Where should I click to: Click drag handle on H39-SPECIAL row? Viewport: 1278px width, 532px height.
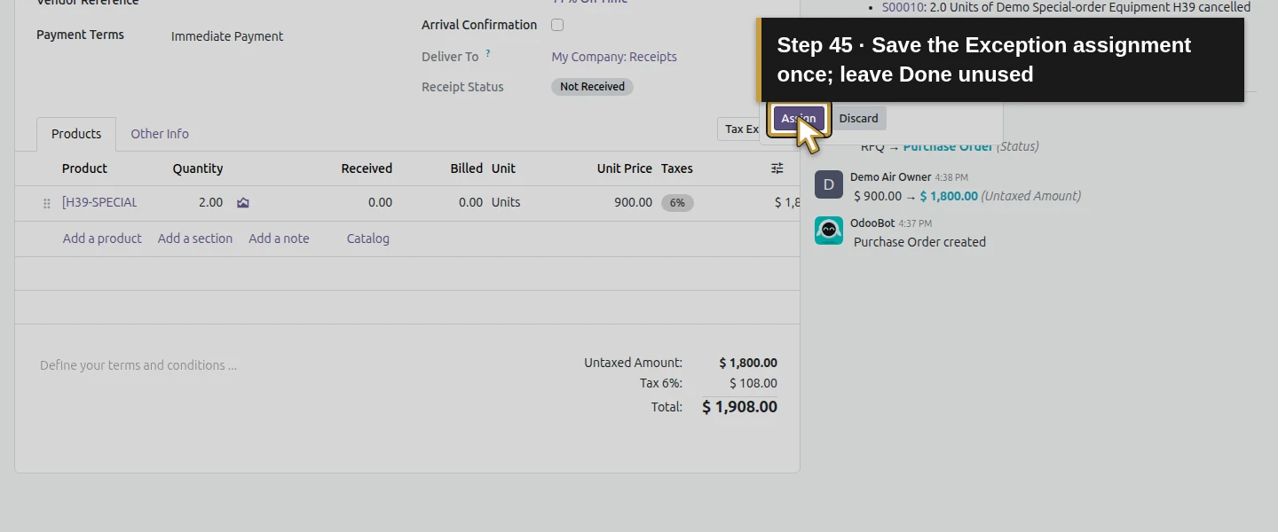tap(47, 203)
